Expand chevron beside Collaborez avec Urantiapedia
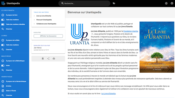175x98 pixels. tap(34, 24)
